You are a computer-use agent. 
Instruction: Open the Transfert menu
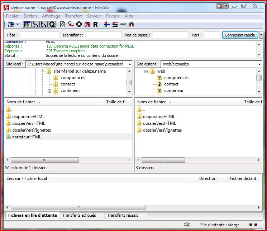pos(73,16)
